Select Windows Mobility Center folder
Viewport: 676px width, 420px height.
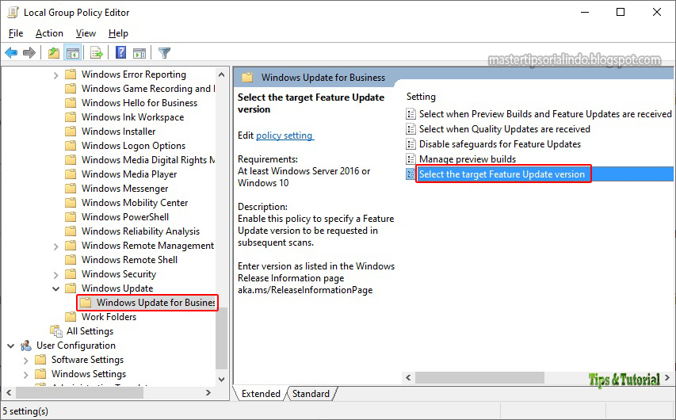[135, 202]
